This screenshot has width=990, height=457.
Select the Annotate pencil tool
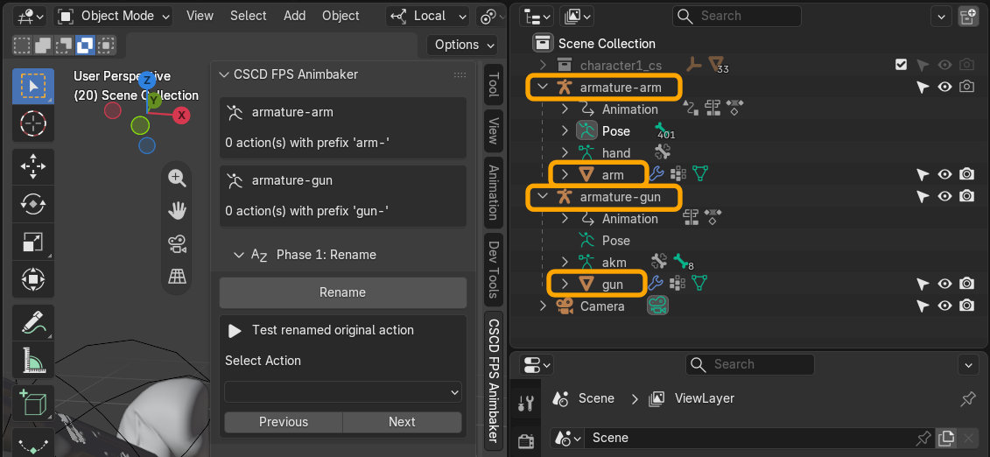[33, 323]
